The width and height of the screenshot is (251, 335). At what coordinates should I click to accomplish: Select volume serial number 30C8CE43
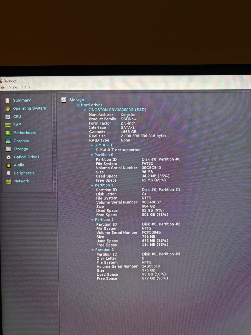click(151, 167)
